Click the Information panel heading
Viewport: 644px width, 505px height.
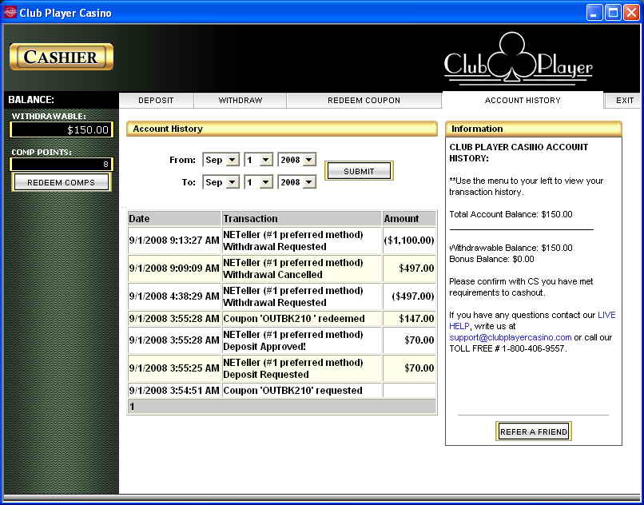click(x=534, y=129)
